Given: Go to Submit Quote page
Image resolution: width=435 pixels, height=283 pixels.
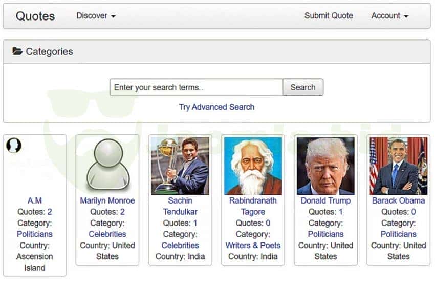Looking at the screenshot, I should click(329, 16).
